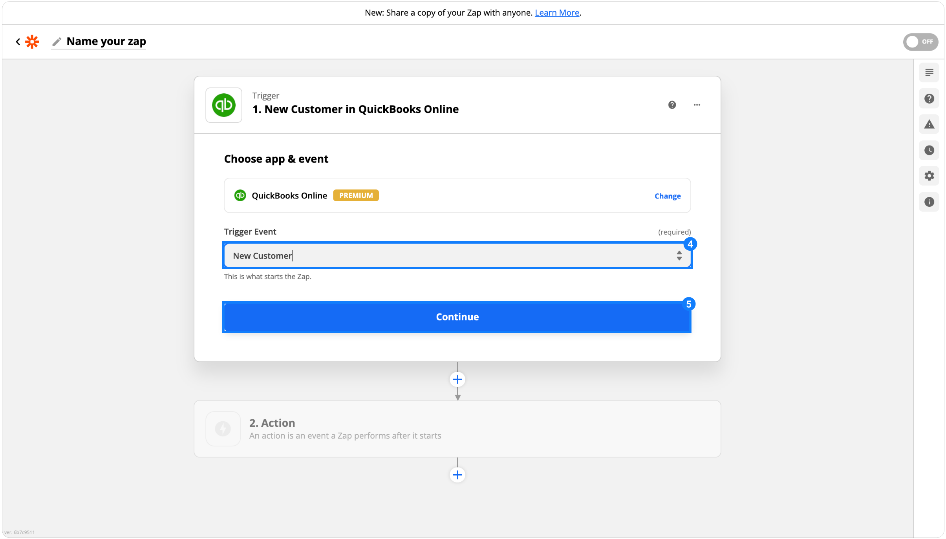Go back using the left chevron arrow
Screen dimensions: 946x539
[x=18, y=42]
